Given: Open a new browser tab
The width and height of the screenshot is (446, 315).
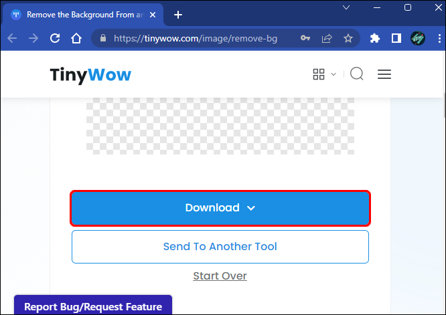Looking at the screenshot, I should [178, 15].
